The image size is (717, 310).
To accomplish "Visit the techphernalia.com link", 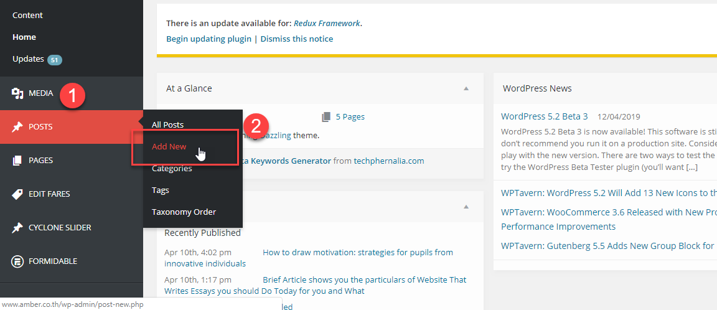I will [389, 161].
